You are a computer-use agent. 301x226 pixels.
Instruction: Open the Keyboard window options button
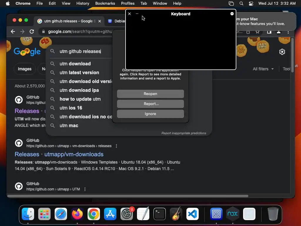[232, 14]
